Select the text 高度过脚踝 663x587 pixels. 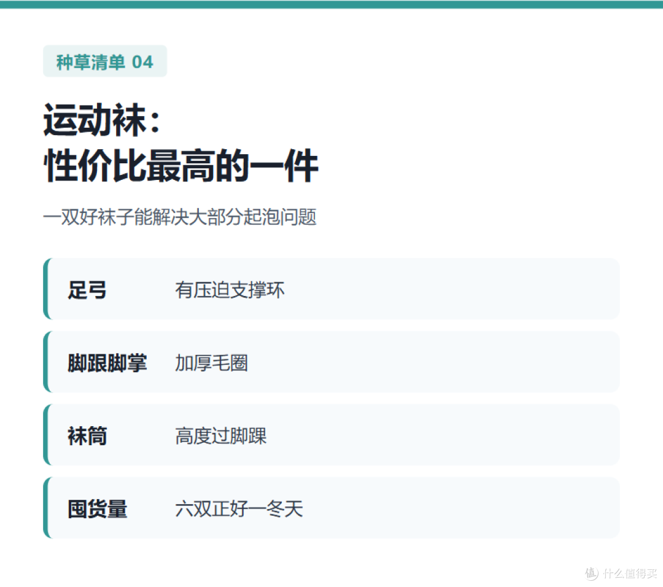coord(221,436)
